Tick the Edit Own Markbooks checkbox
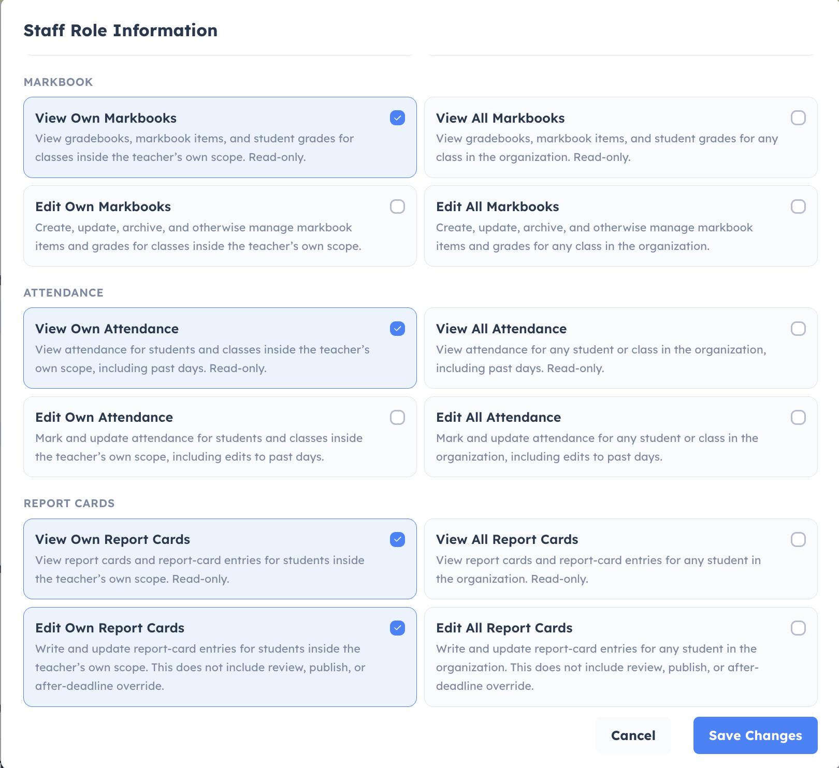 pyautogui.click(x=397, y=206)
